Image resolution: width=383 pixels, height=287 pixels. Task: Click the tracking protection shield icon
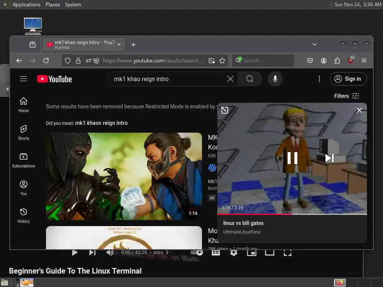(x=68, y=61)
